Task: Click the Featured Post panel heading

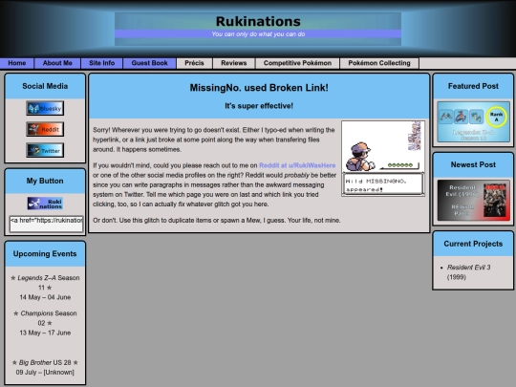Action: pos(473,86)
